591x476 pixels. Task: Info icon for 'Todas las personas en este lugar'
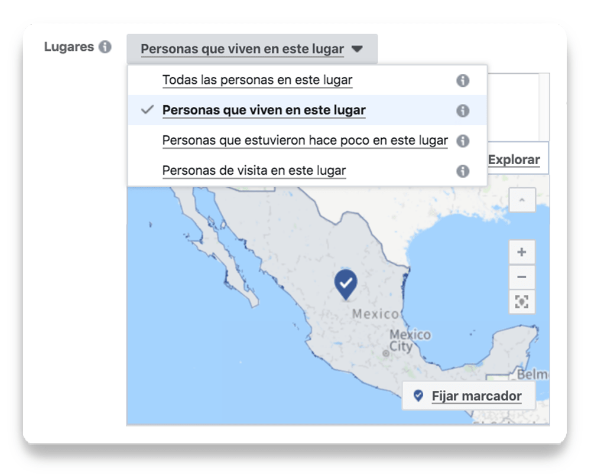[463, 80]
